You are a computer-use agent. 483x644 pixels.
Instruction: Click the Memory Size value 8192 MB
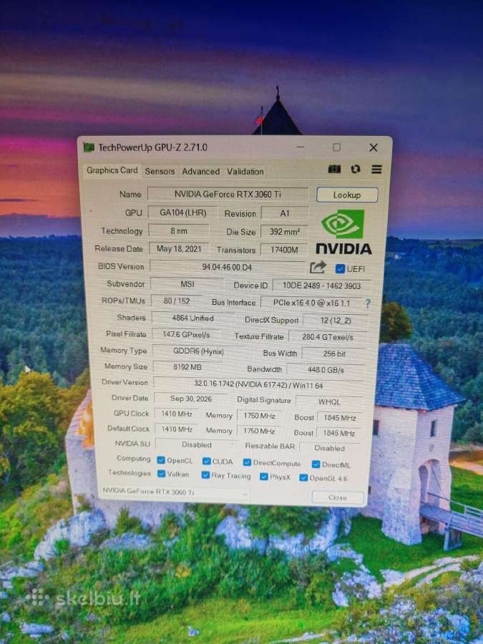click(x=187, y=367)
